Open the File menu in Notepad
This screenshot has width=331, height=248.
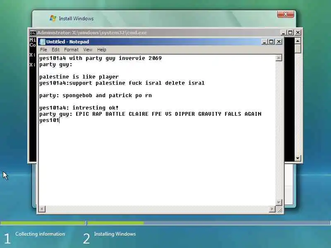pyautogui.click(x=43, y=50)
